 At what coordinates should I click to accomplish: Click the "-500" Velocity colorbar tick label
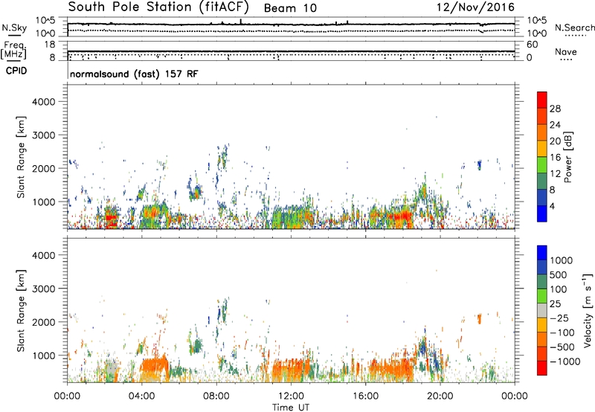click(562, 347)
